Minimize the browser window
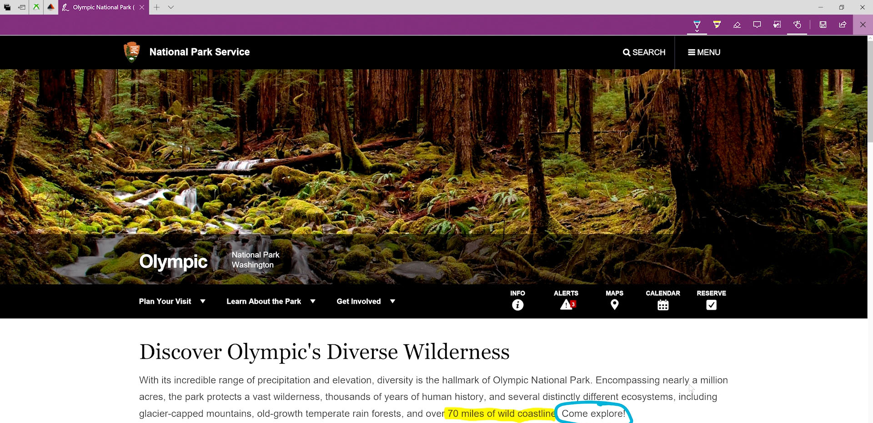The image size is (873, 423). pyautogui.click(x=821, y=7)
